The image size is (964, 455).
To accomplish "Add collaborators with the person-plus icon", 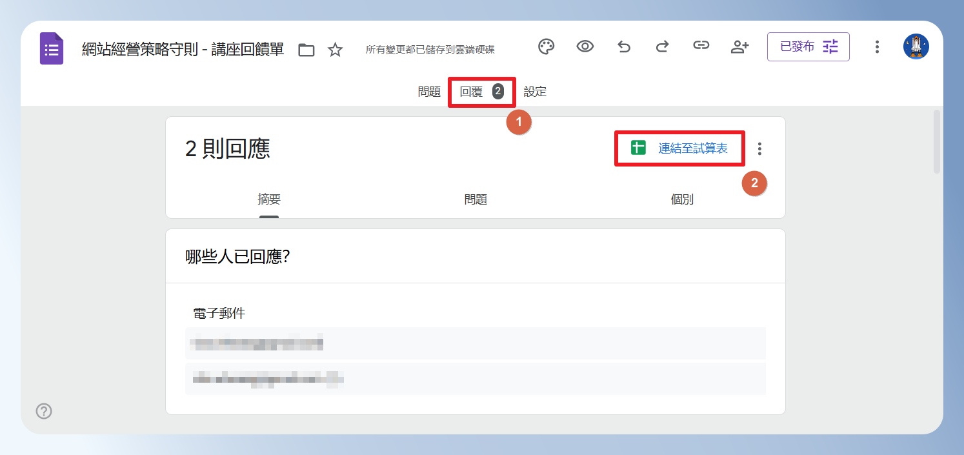I will pos(739,46).
